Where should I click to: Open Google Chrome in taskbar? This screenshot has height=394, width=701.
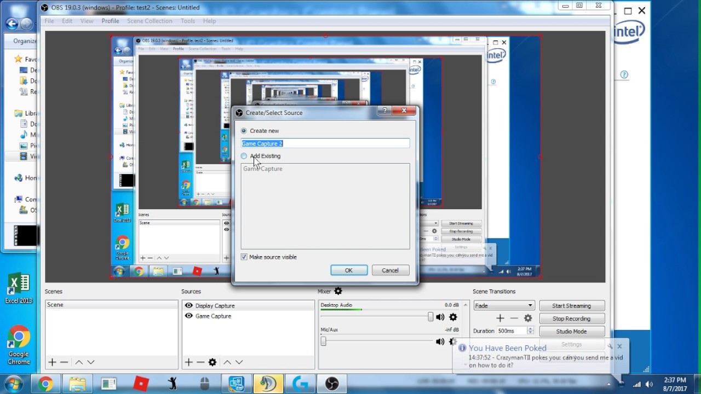45,384
